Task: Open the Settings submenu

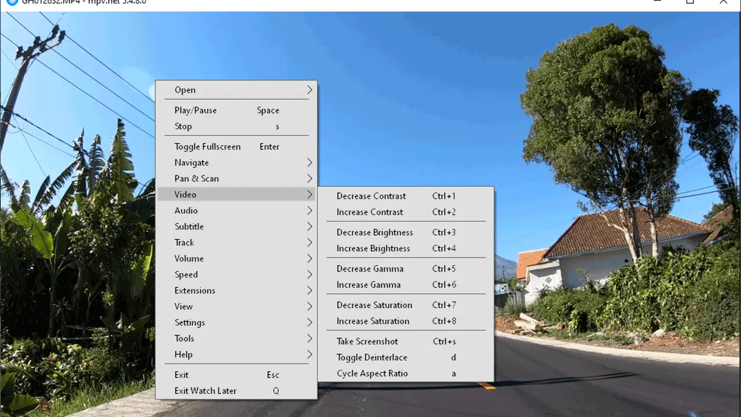Action: pos(189,323)
